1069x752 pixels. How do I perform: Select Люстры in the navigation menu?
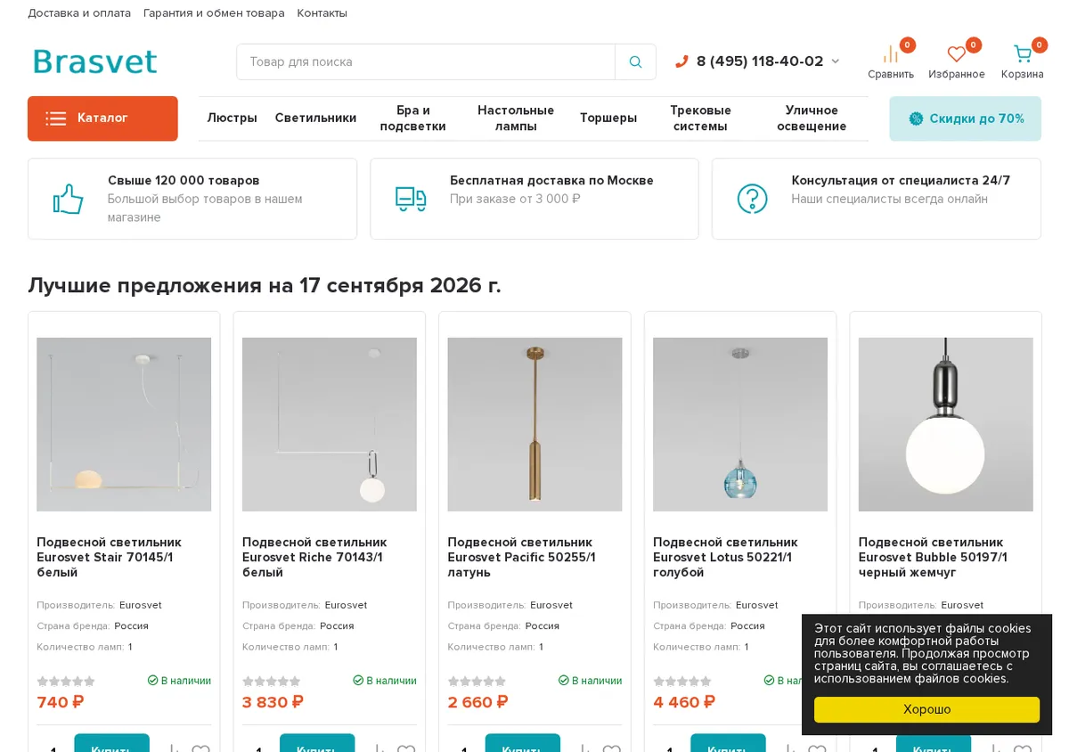click(232, 118)
